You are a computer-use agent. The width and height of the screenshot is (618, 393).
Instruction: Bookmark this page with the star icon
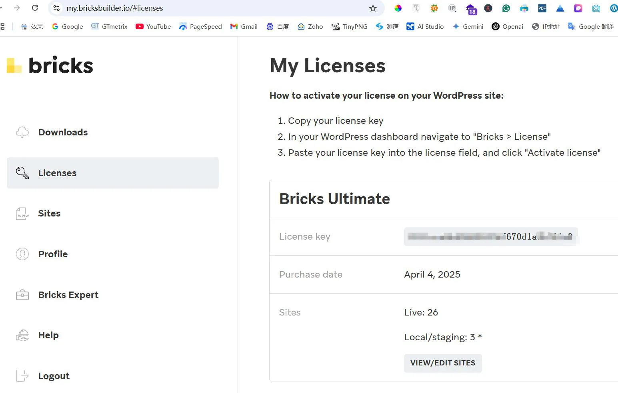[x=373, y=8]
